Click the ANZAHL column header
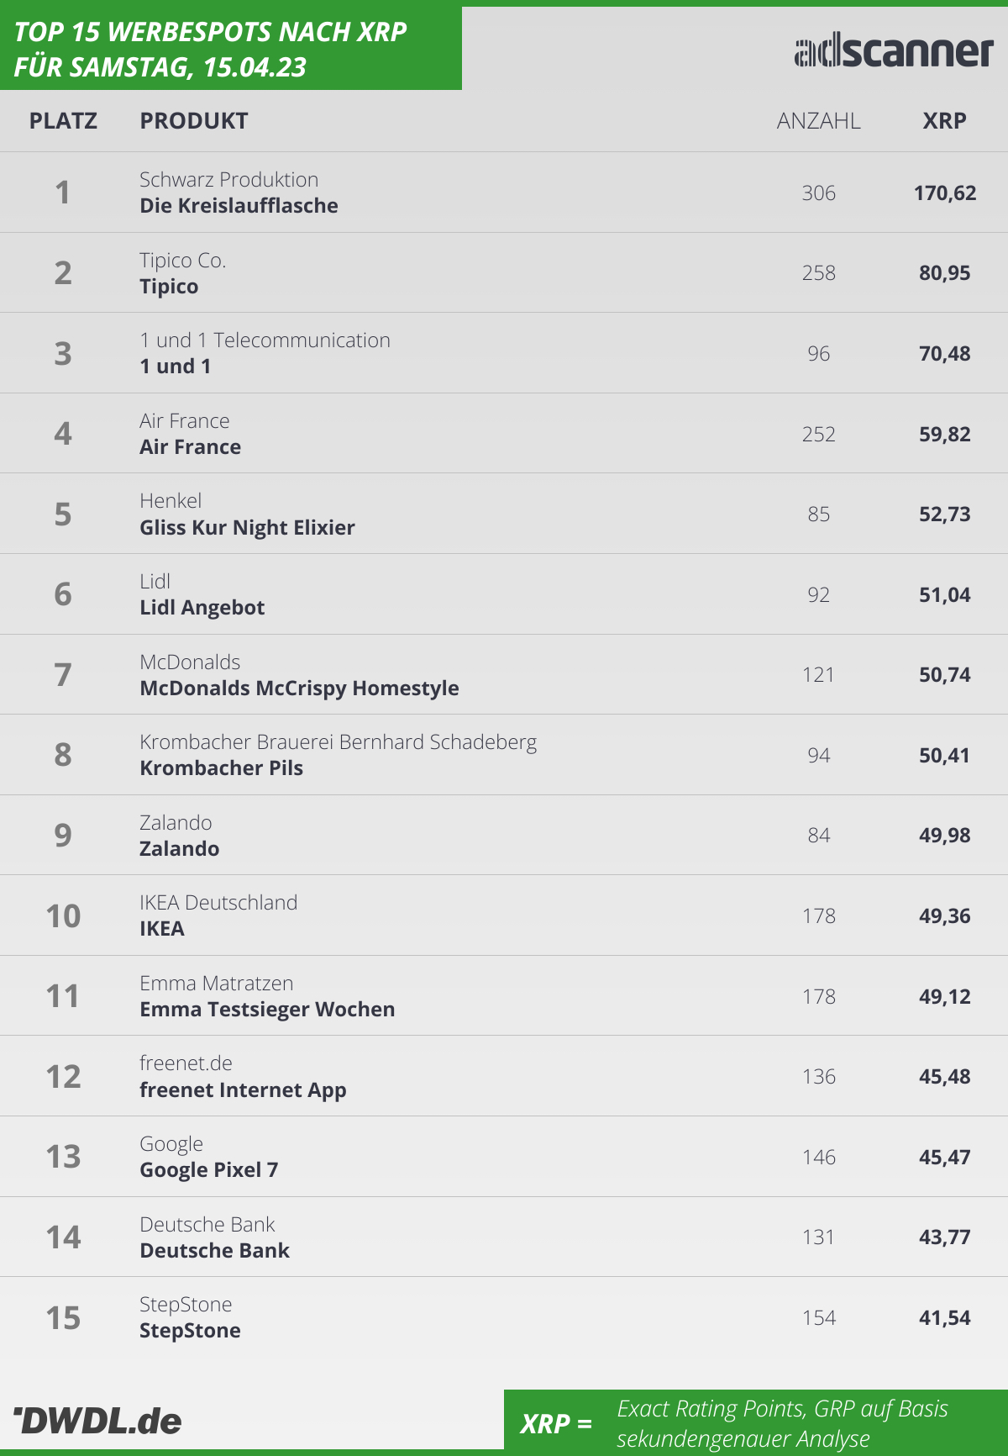 click(818, 121)
